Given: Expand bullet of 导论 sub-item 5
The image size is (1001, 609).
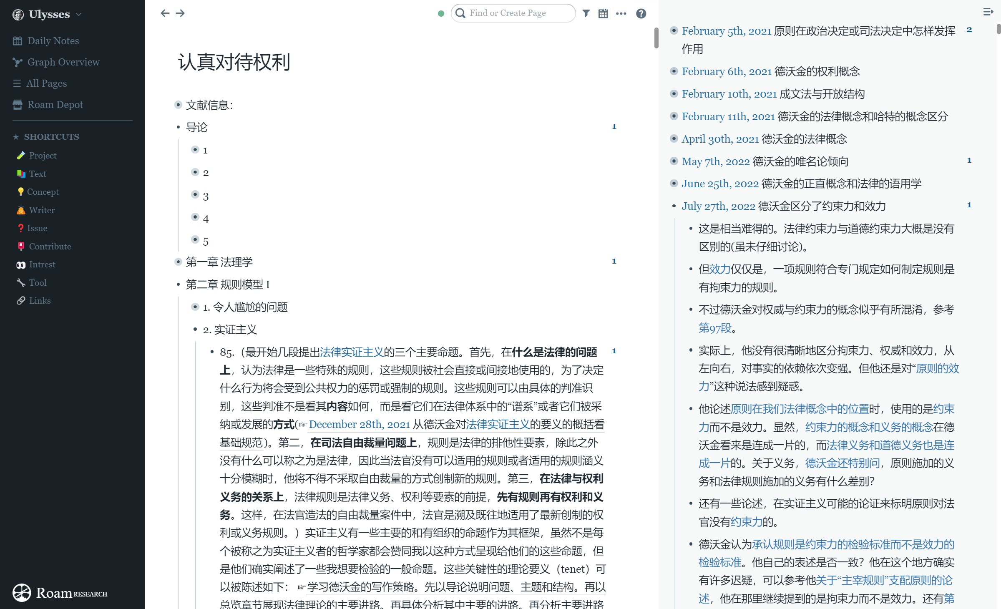Looking at the screenshot, I should [195, 240].
